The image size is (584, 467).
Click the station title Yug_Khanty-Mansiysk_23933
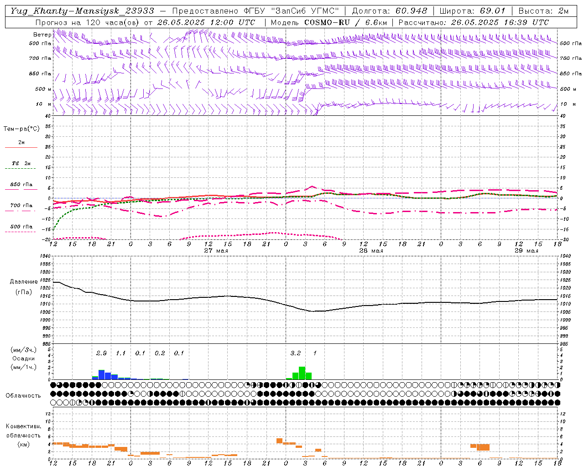[x=83, y=11]
